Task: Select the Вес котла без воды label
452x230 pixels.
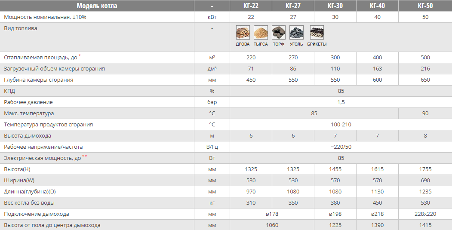Action: pos(29,203)
